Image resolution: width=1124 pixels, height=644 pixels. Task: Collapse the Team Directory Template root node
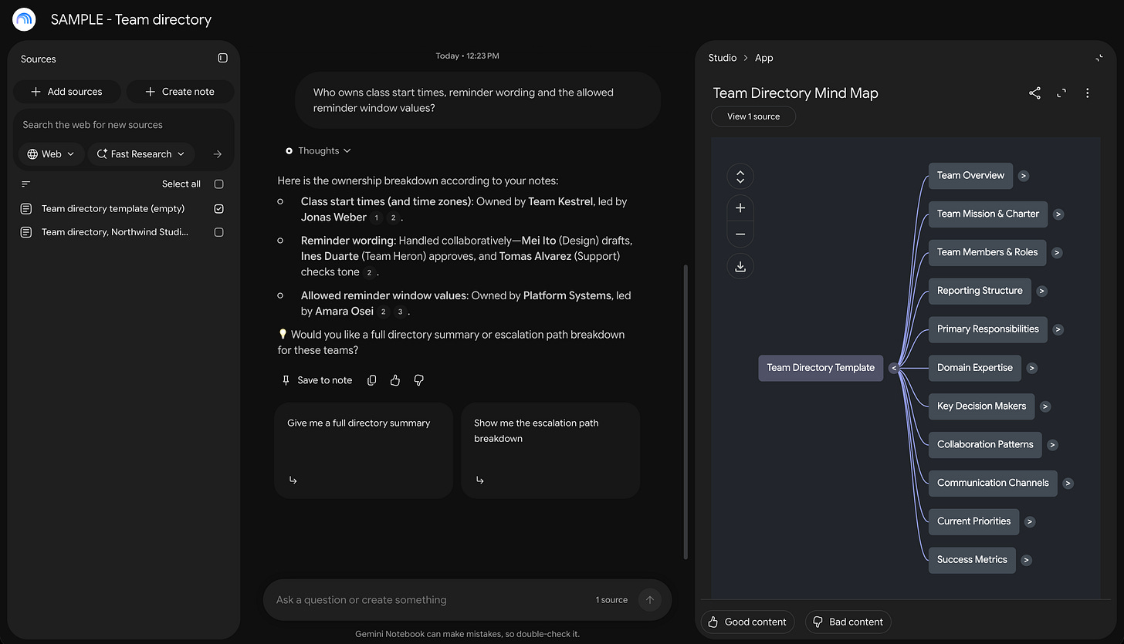click(x=893, y=369)
